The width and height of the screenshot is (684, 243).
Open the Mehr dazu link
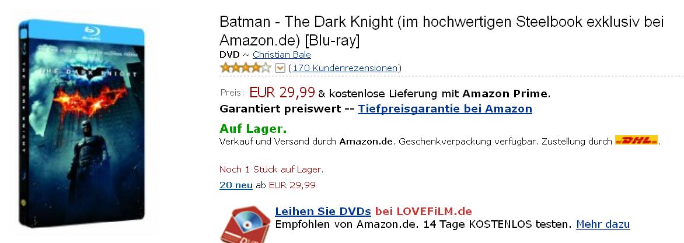(603, 225)
